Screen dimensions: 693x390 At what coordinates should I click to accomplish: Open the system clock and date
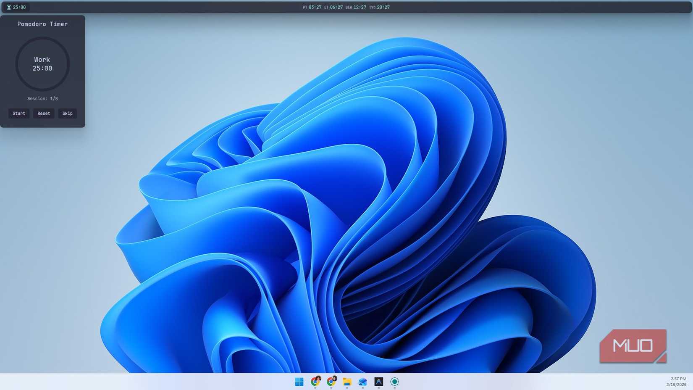(676, 382)
